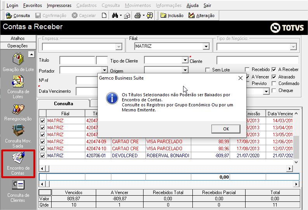
Task: Click the Consulta toolbar button
Action: (18, 16)
